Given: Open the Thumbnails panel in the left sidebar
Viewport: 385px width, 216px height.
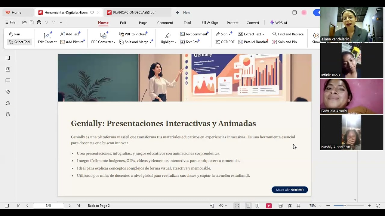Looking at the screenshot, I should pos(8,69).
